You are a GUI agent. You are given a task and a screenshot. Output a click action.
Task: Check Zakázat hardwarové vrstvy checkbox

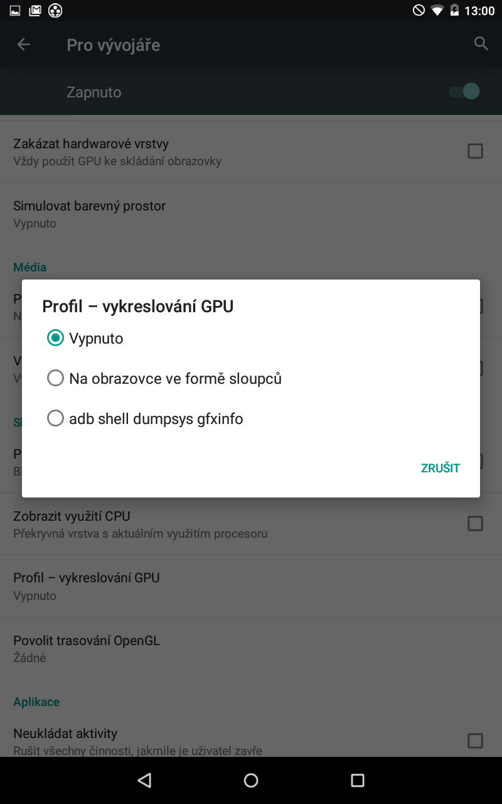[476, 151]
